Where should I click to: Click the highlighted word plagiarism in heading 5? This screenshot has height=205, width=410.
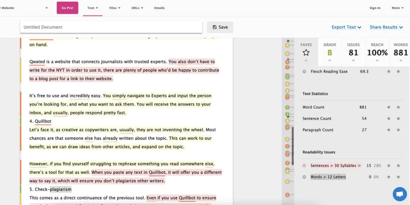[x=60, y=189]
